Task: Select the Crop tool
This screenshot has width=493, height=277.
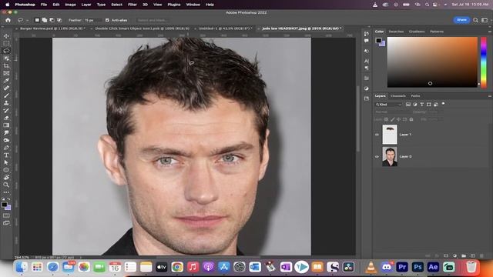Action: [x=6, y=66]
